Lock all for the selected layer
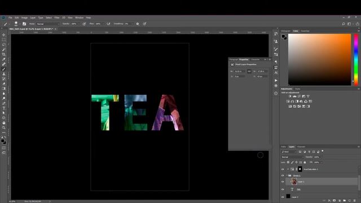 (x=305, y=162)
